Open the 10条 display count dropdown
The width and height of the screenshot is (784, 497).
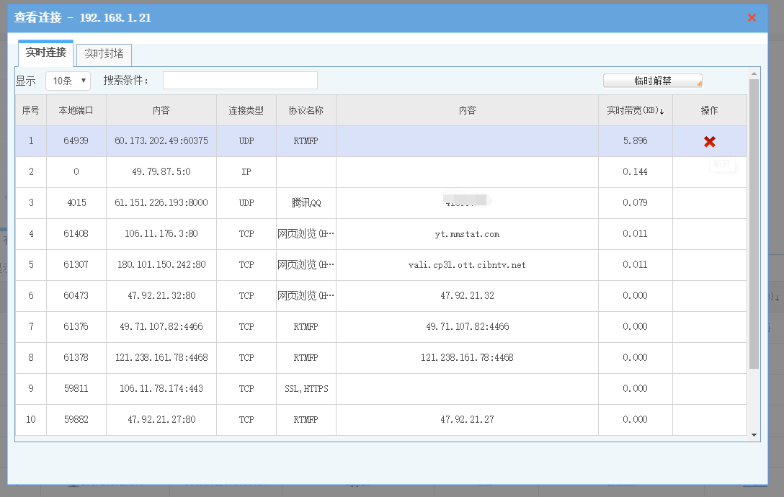click(68, 81)
